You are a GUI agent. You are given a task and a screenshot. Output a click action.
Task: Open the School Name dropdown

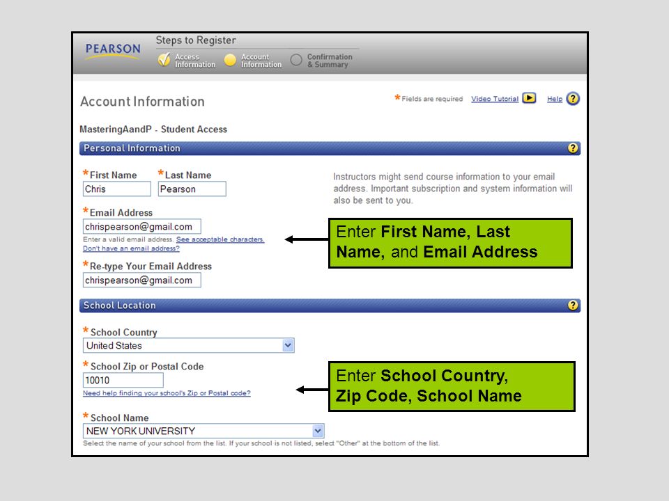[203, 431]
